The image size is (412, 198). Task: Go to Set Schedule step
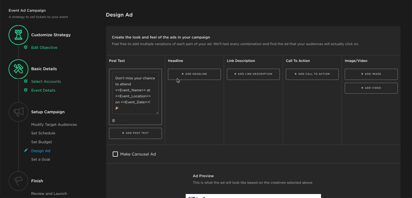pyautogui.click(x=43, y=133)
